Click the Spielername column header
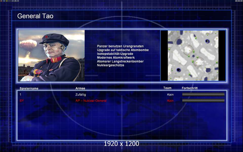Image resolution: width=243 pixels, height=152 pixels. click(x=29, y=88)
